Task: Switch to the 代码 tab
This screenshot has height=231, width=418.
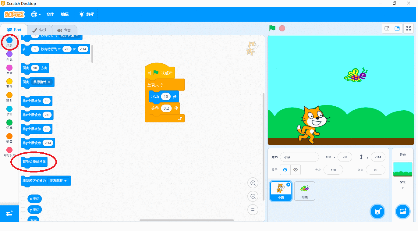Action: (x=14, y=30)
